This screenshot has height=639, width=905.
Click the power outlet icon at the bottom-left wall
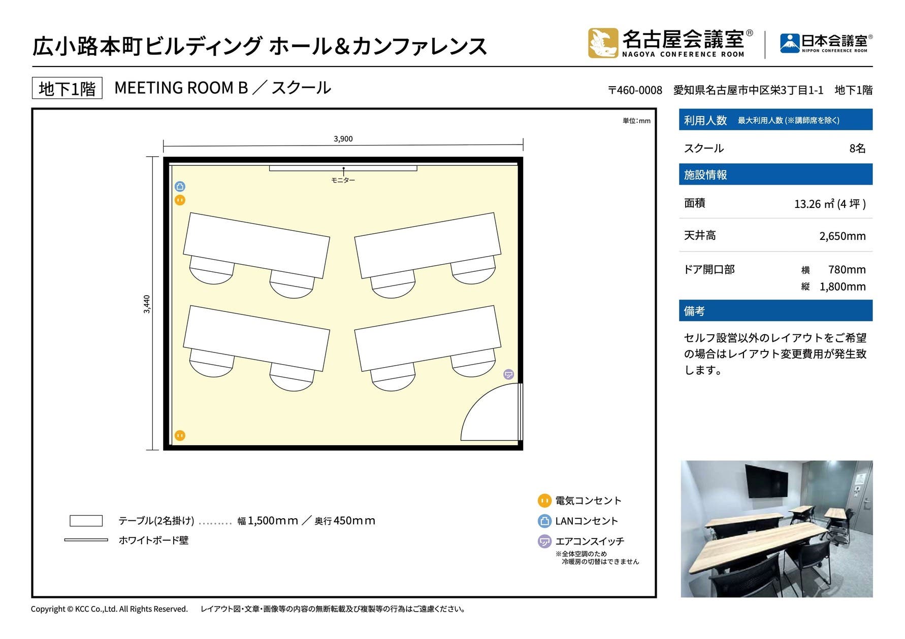180,435
